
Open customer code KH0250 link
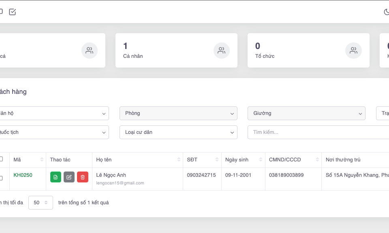(x=23, y=175)
